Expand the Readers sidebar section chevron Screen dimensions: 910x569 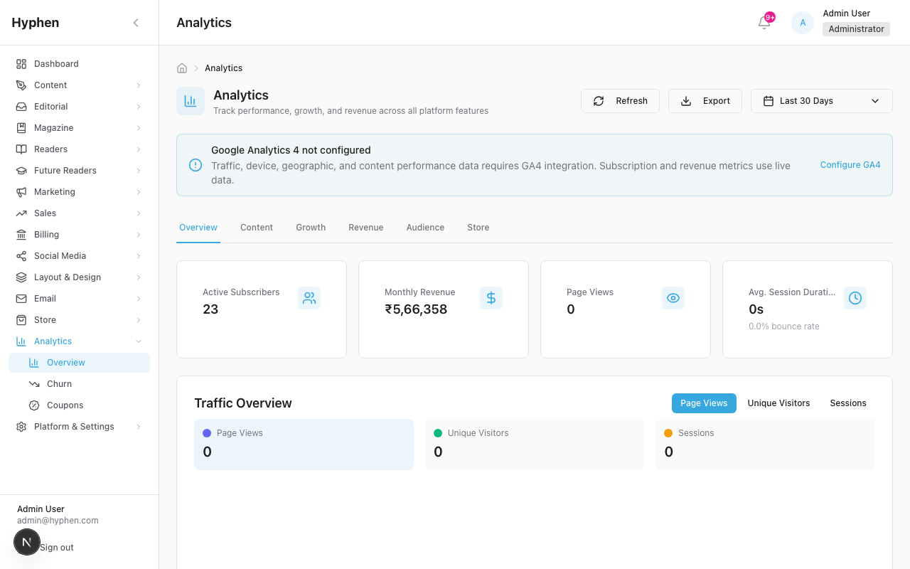click(x=139, y=149)
